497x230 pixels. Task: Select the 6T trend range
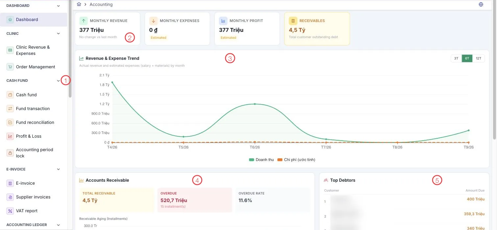467,58
